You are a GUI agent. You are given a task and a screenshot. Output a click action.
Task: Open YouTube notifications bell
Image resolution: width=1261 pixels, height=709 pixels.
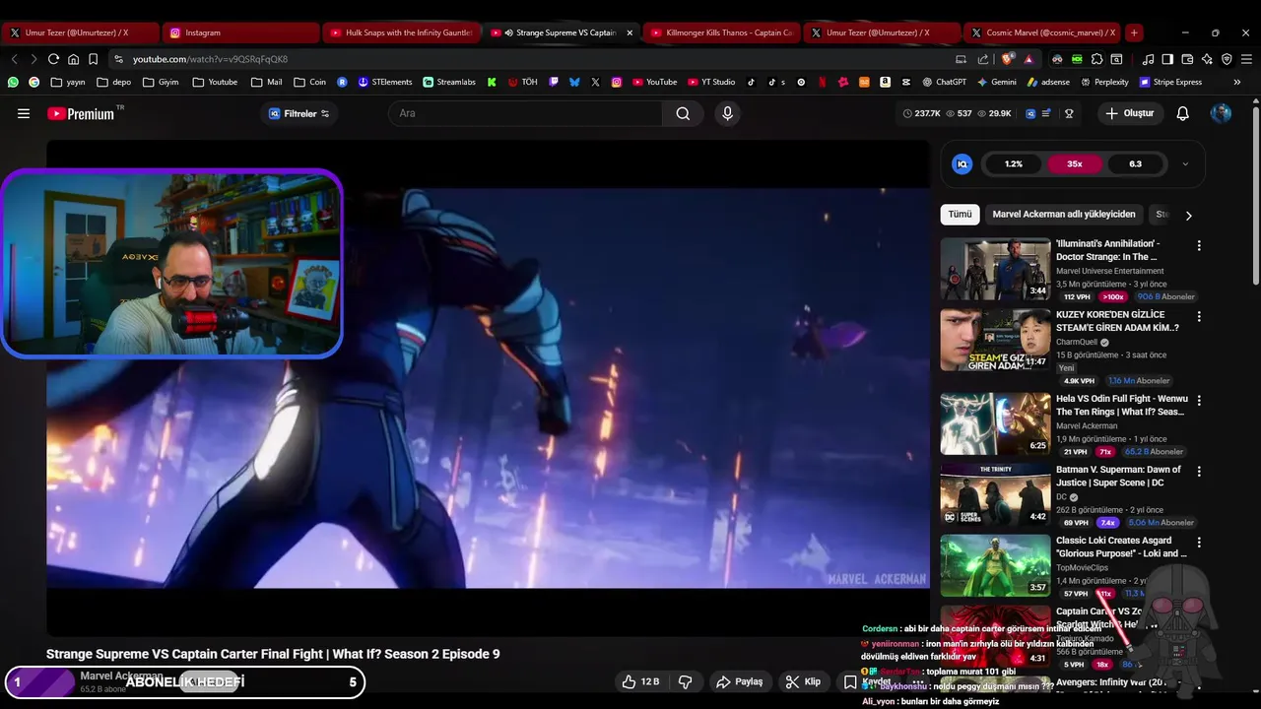coord(1182,113)
